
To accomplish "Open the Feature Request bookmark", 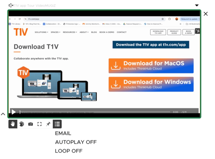I will 132,24.
